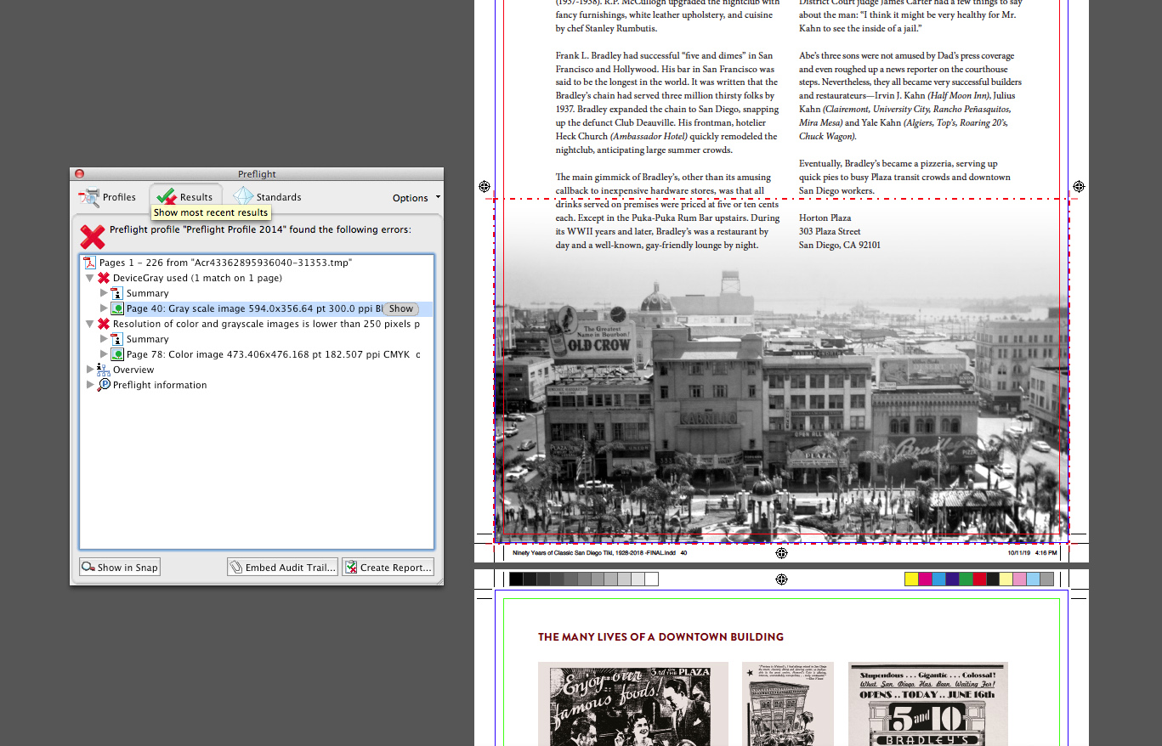Click heading 'The Many Lives of a Downtown Building'
Viewport: 1162px width, 746px height.
click(660, 637)
